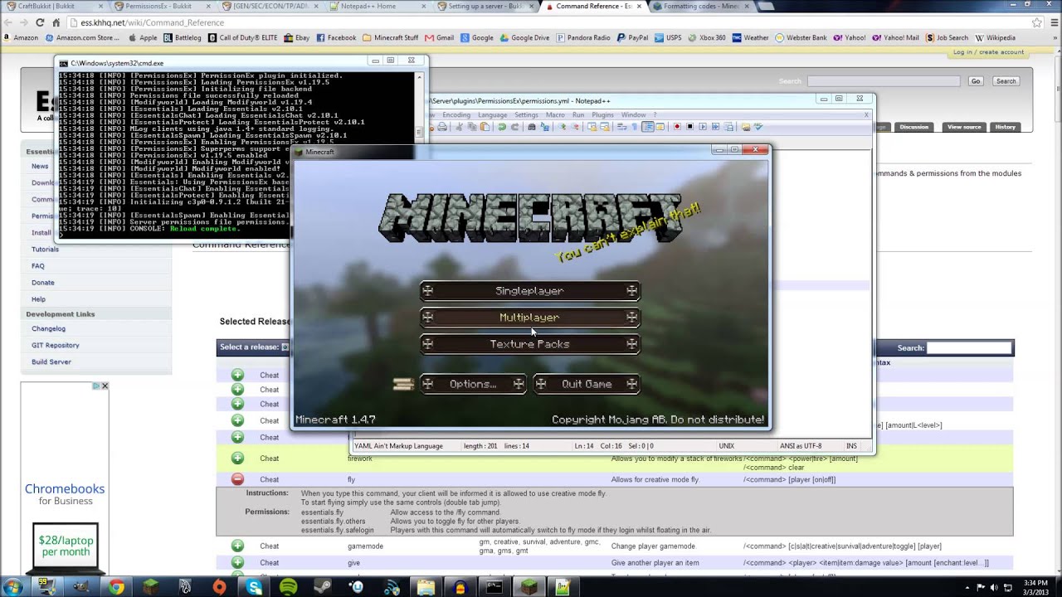Switch to Setting up a server tab

(x=485, y=7)
